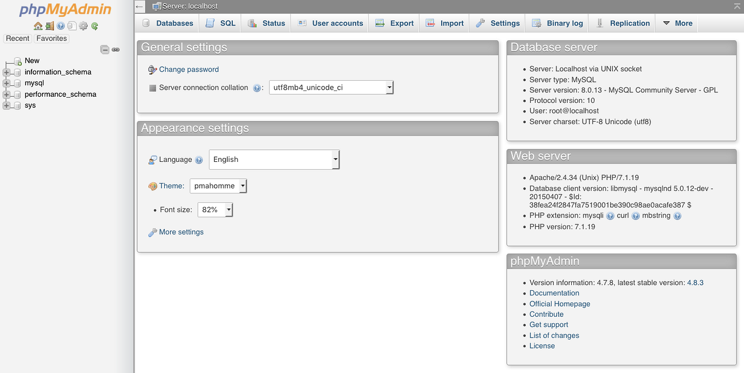Open the Language dropdown showing English
This screenshot has height=373, width=744.
274,160
